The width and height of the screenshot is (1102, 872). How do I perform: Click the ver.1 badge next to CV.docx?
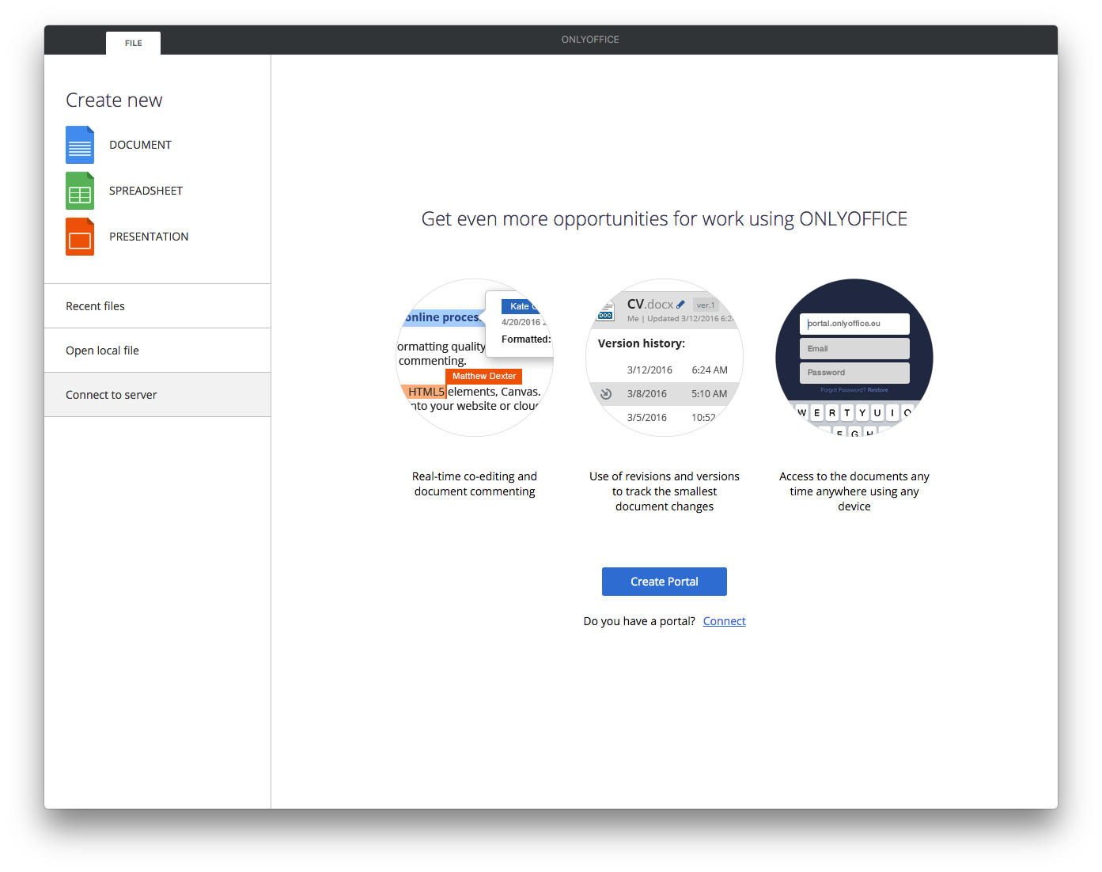coord(704,304)
